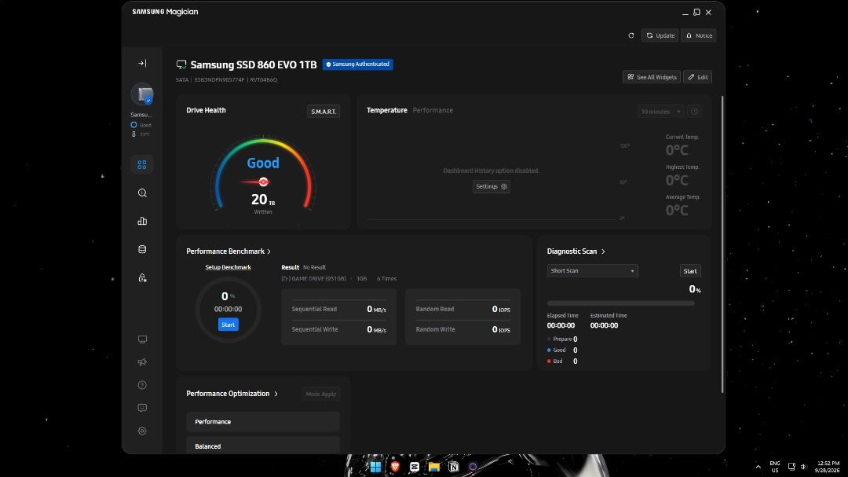Open the bar chart benchmark icon in sidebar
This screenshot has width=848, height=477.
tap(142, 221)
